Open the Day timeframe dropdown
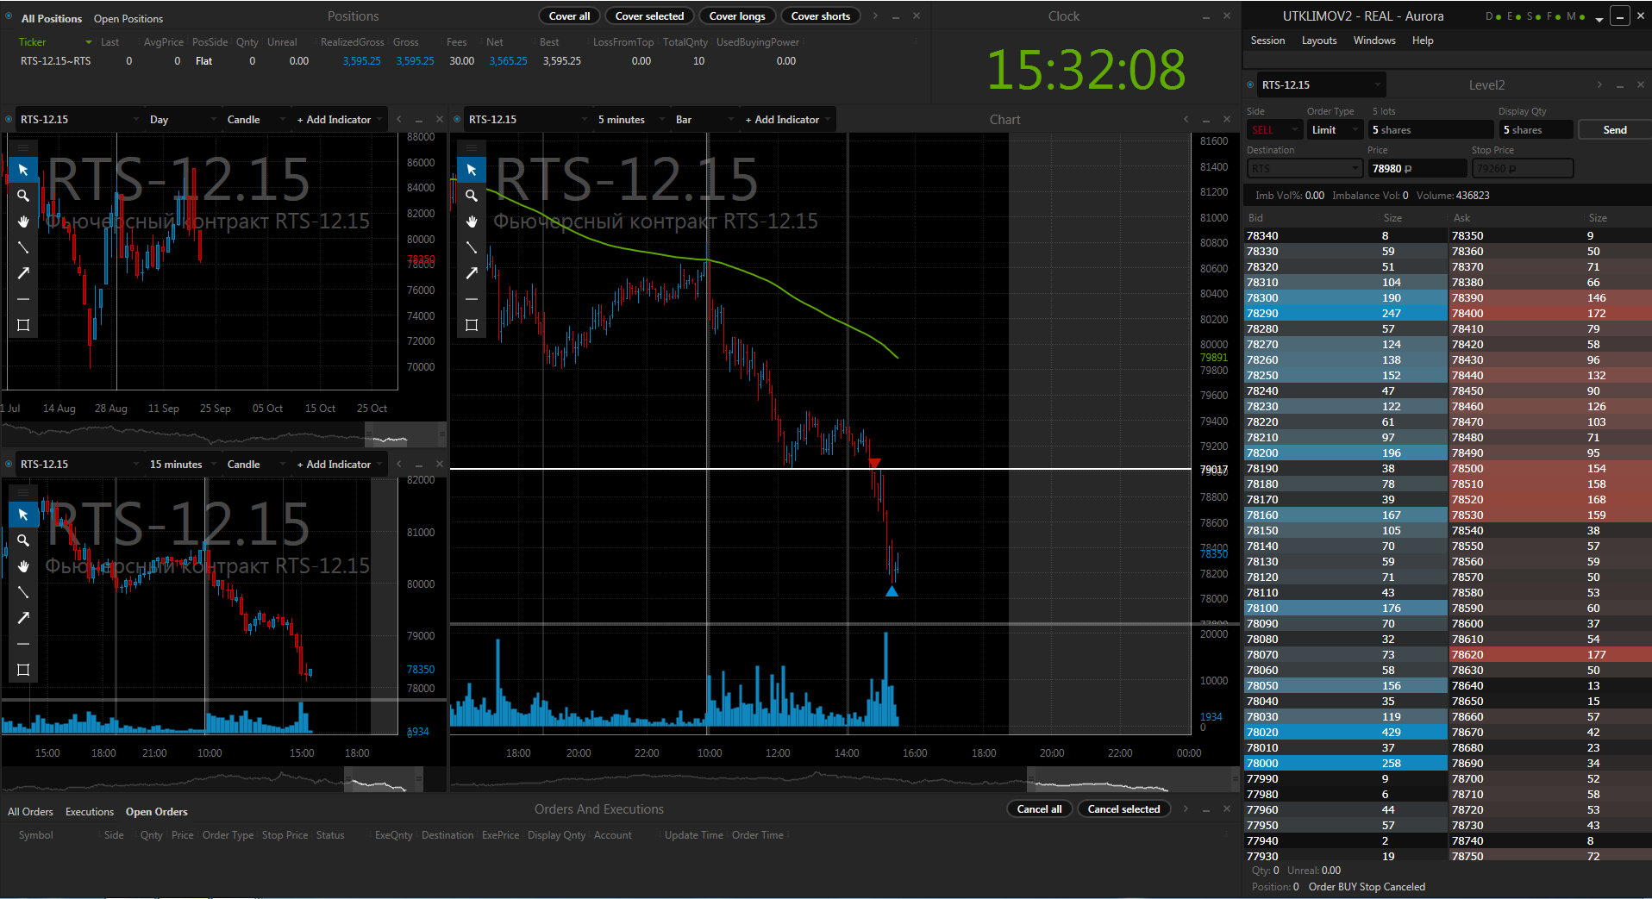The image size is (1652, 899). coord(183,119)
